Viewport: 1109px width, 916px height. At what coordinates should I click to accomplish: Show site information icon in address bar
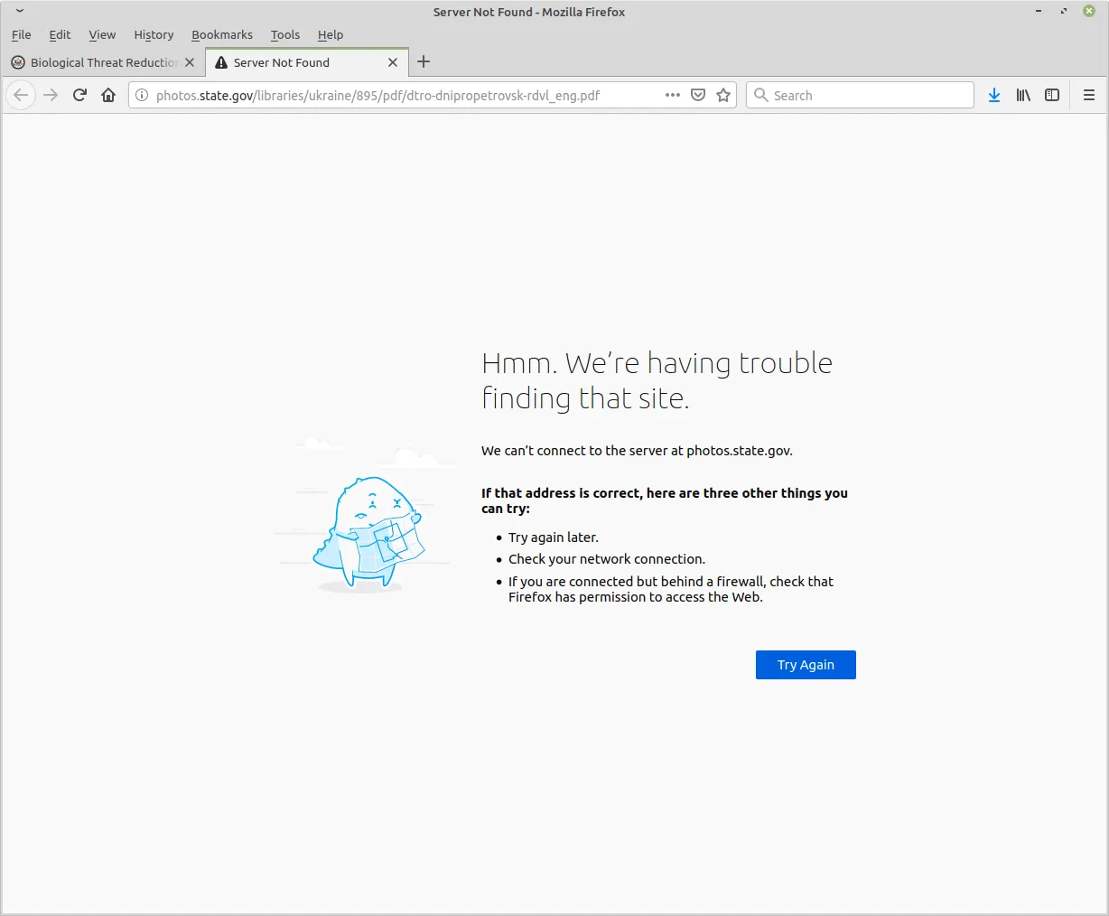point(142,95)
